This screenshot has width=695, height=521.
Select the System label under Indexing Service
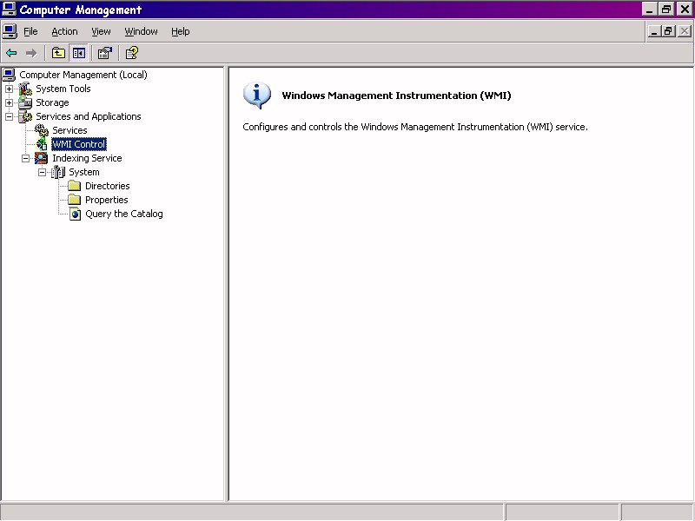pyautogui.click(x=83, y=172)
